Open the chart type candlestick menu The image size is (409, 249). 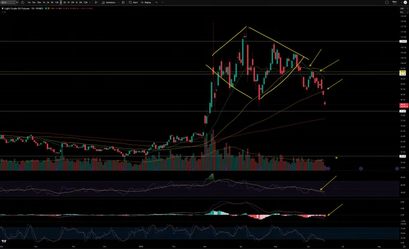point(96,2)
